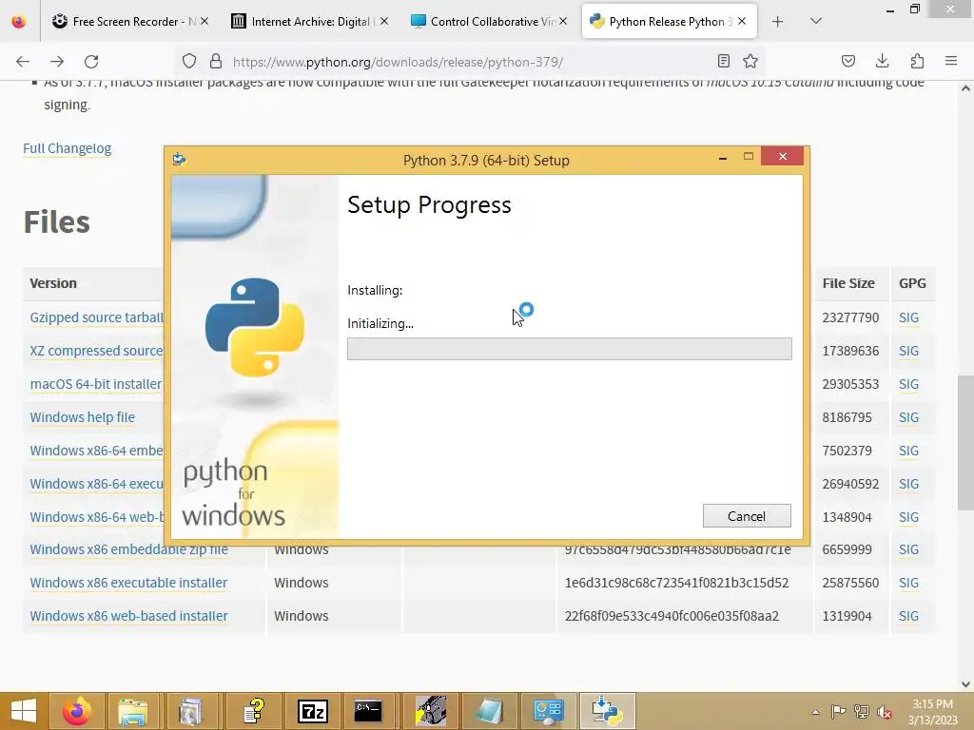Select the Python installer taskbar icon
The image size is (974, 730).
click(x=608, y=711)
